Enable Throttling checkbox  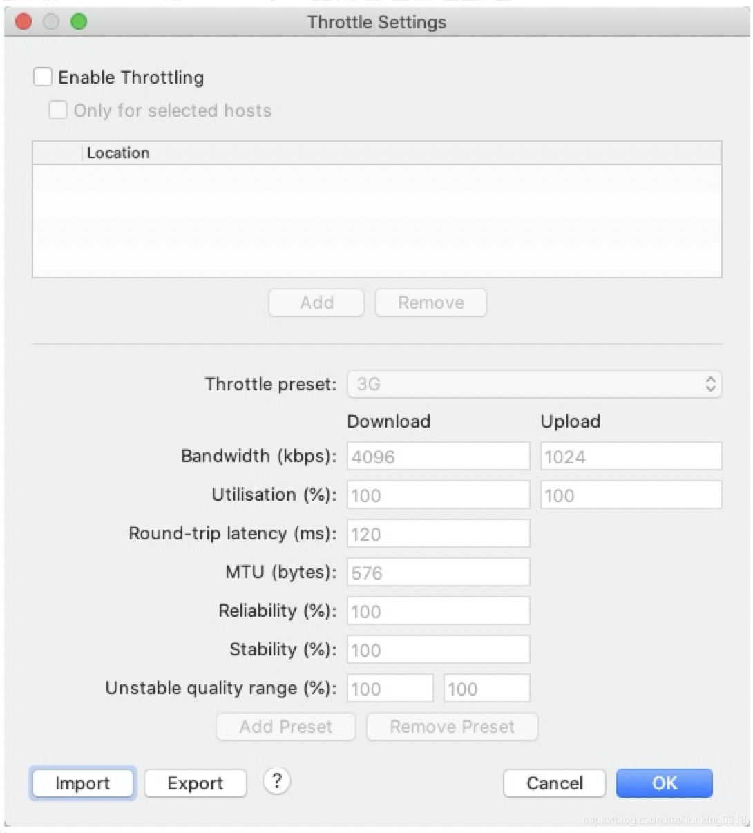43,77
